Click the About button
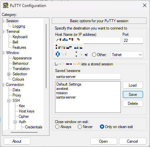The width and height of the screenshot is (150, 147). coord(17,141)
